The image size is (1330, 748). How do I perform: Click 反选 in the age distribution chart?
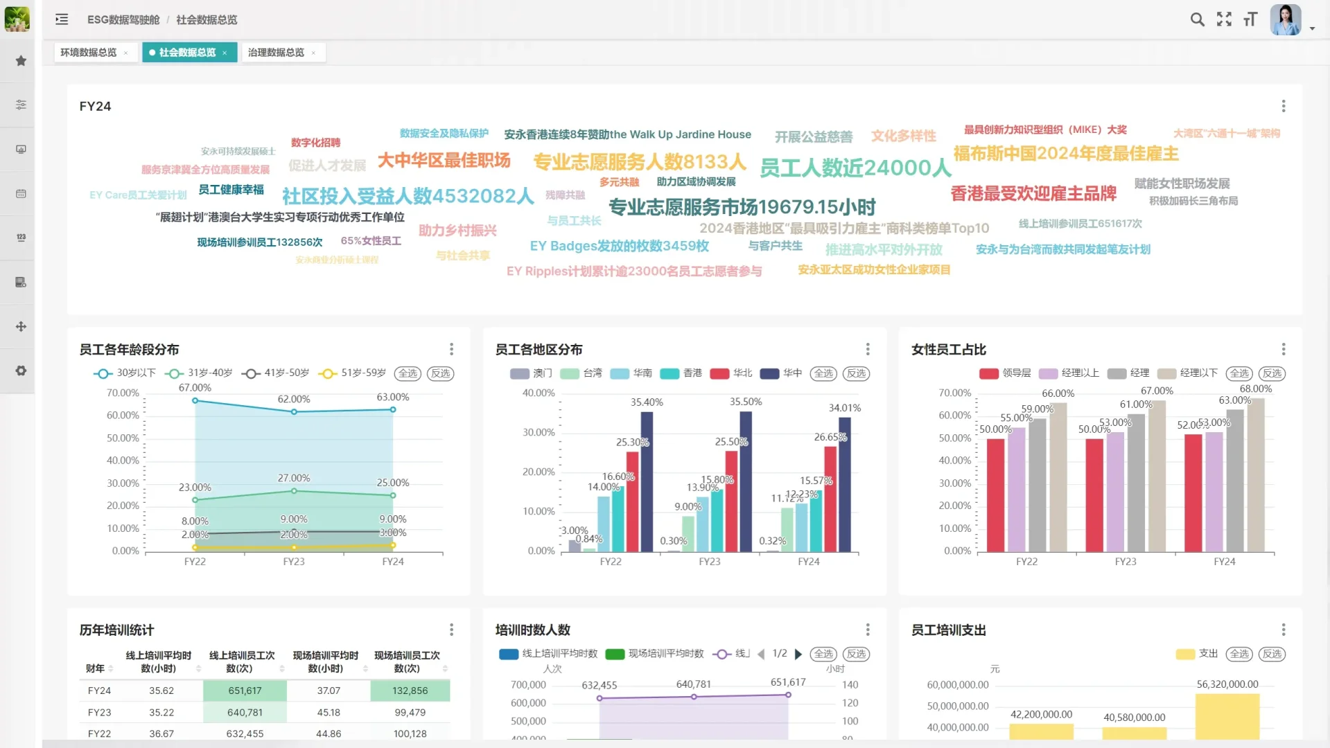[x=440, y=373]
